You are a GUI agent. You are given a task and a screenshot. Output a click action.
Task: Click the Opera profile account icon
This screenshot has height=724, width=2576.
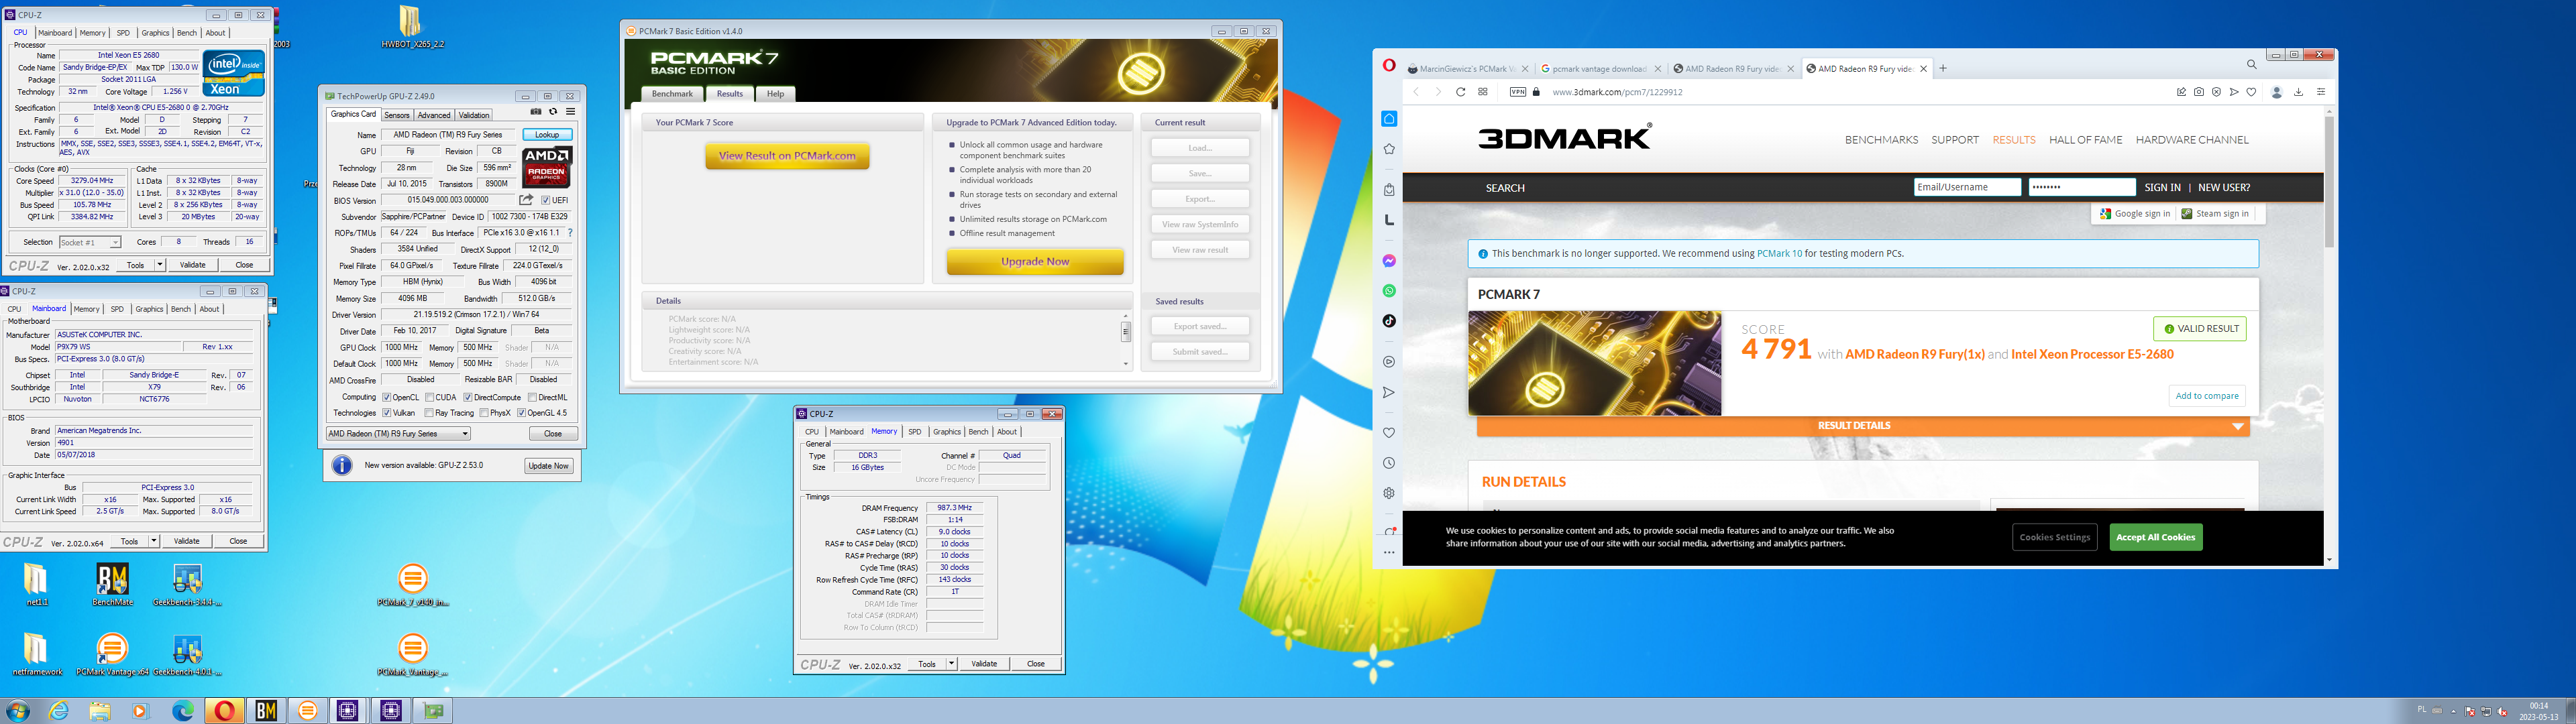pos(2277,92)
